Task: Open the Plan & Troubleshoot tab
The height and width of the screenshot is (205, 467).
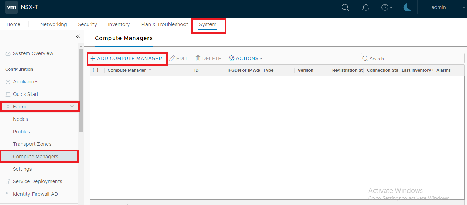Action: (164, 24)
